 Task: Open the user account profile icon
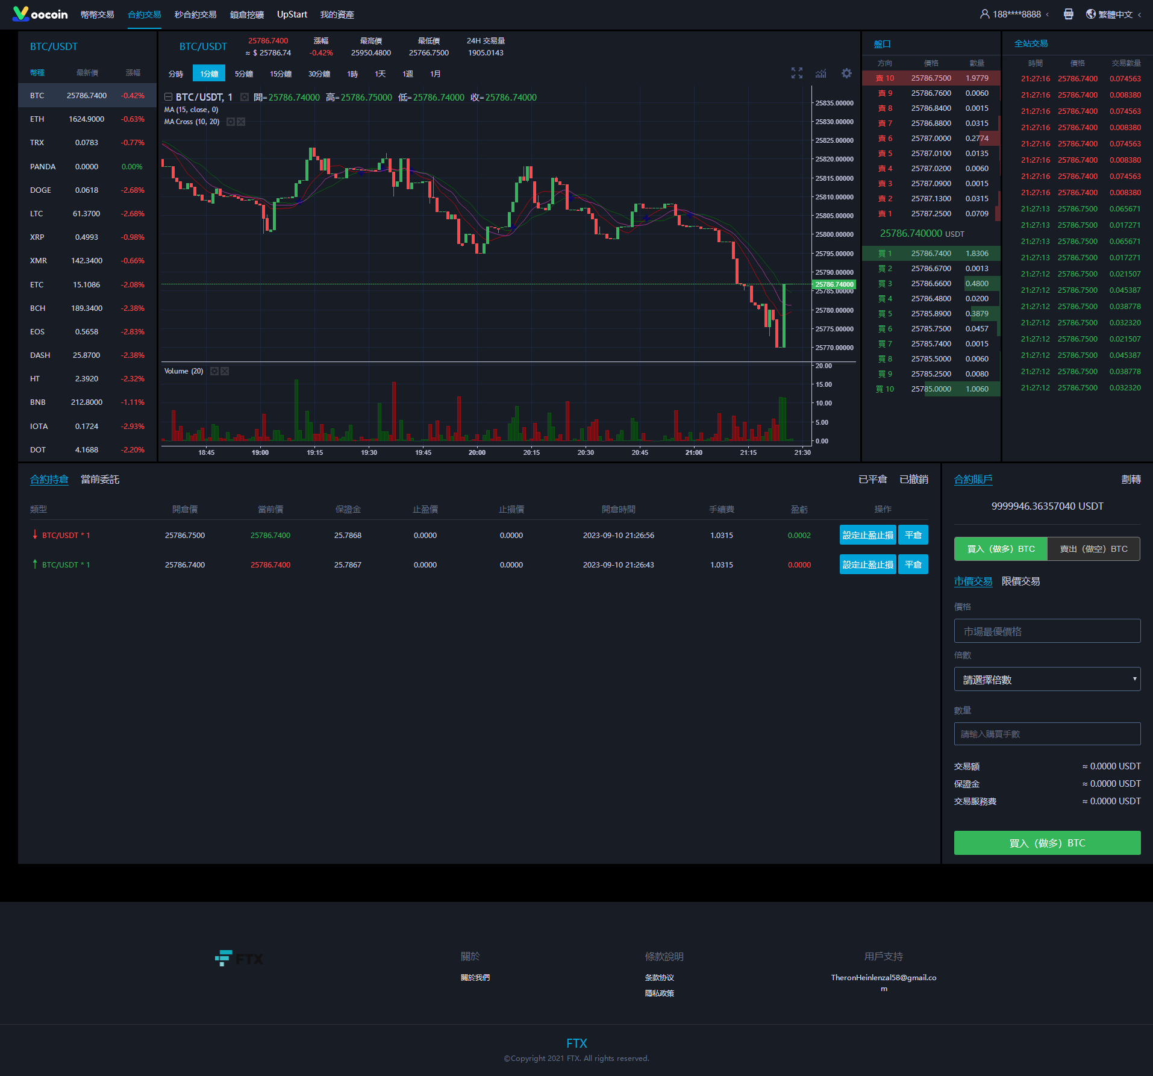985,14
